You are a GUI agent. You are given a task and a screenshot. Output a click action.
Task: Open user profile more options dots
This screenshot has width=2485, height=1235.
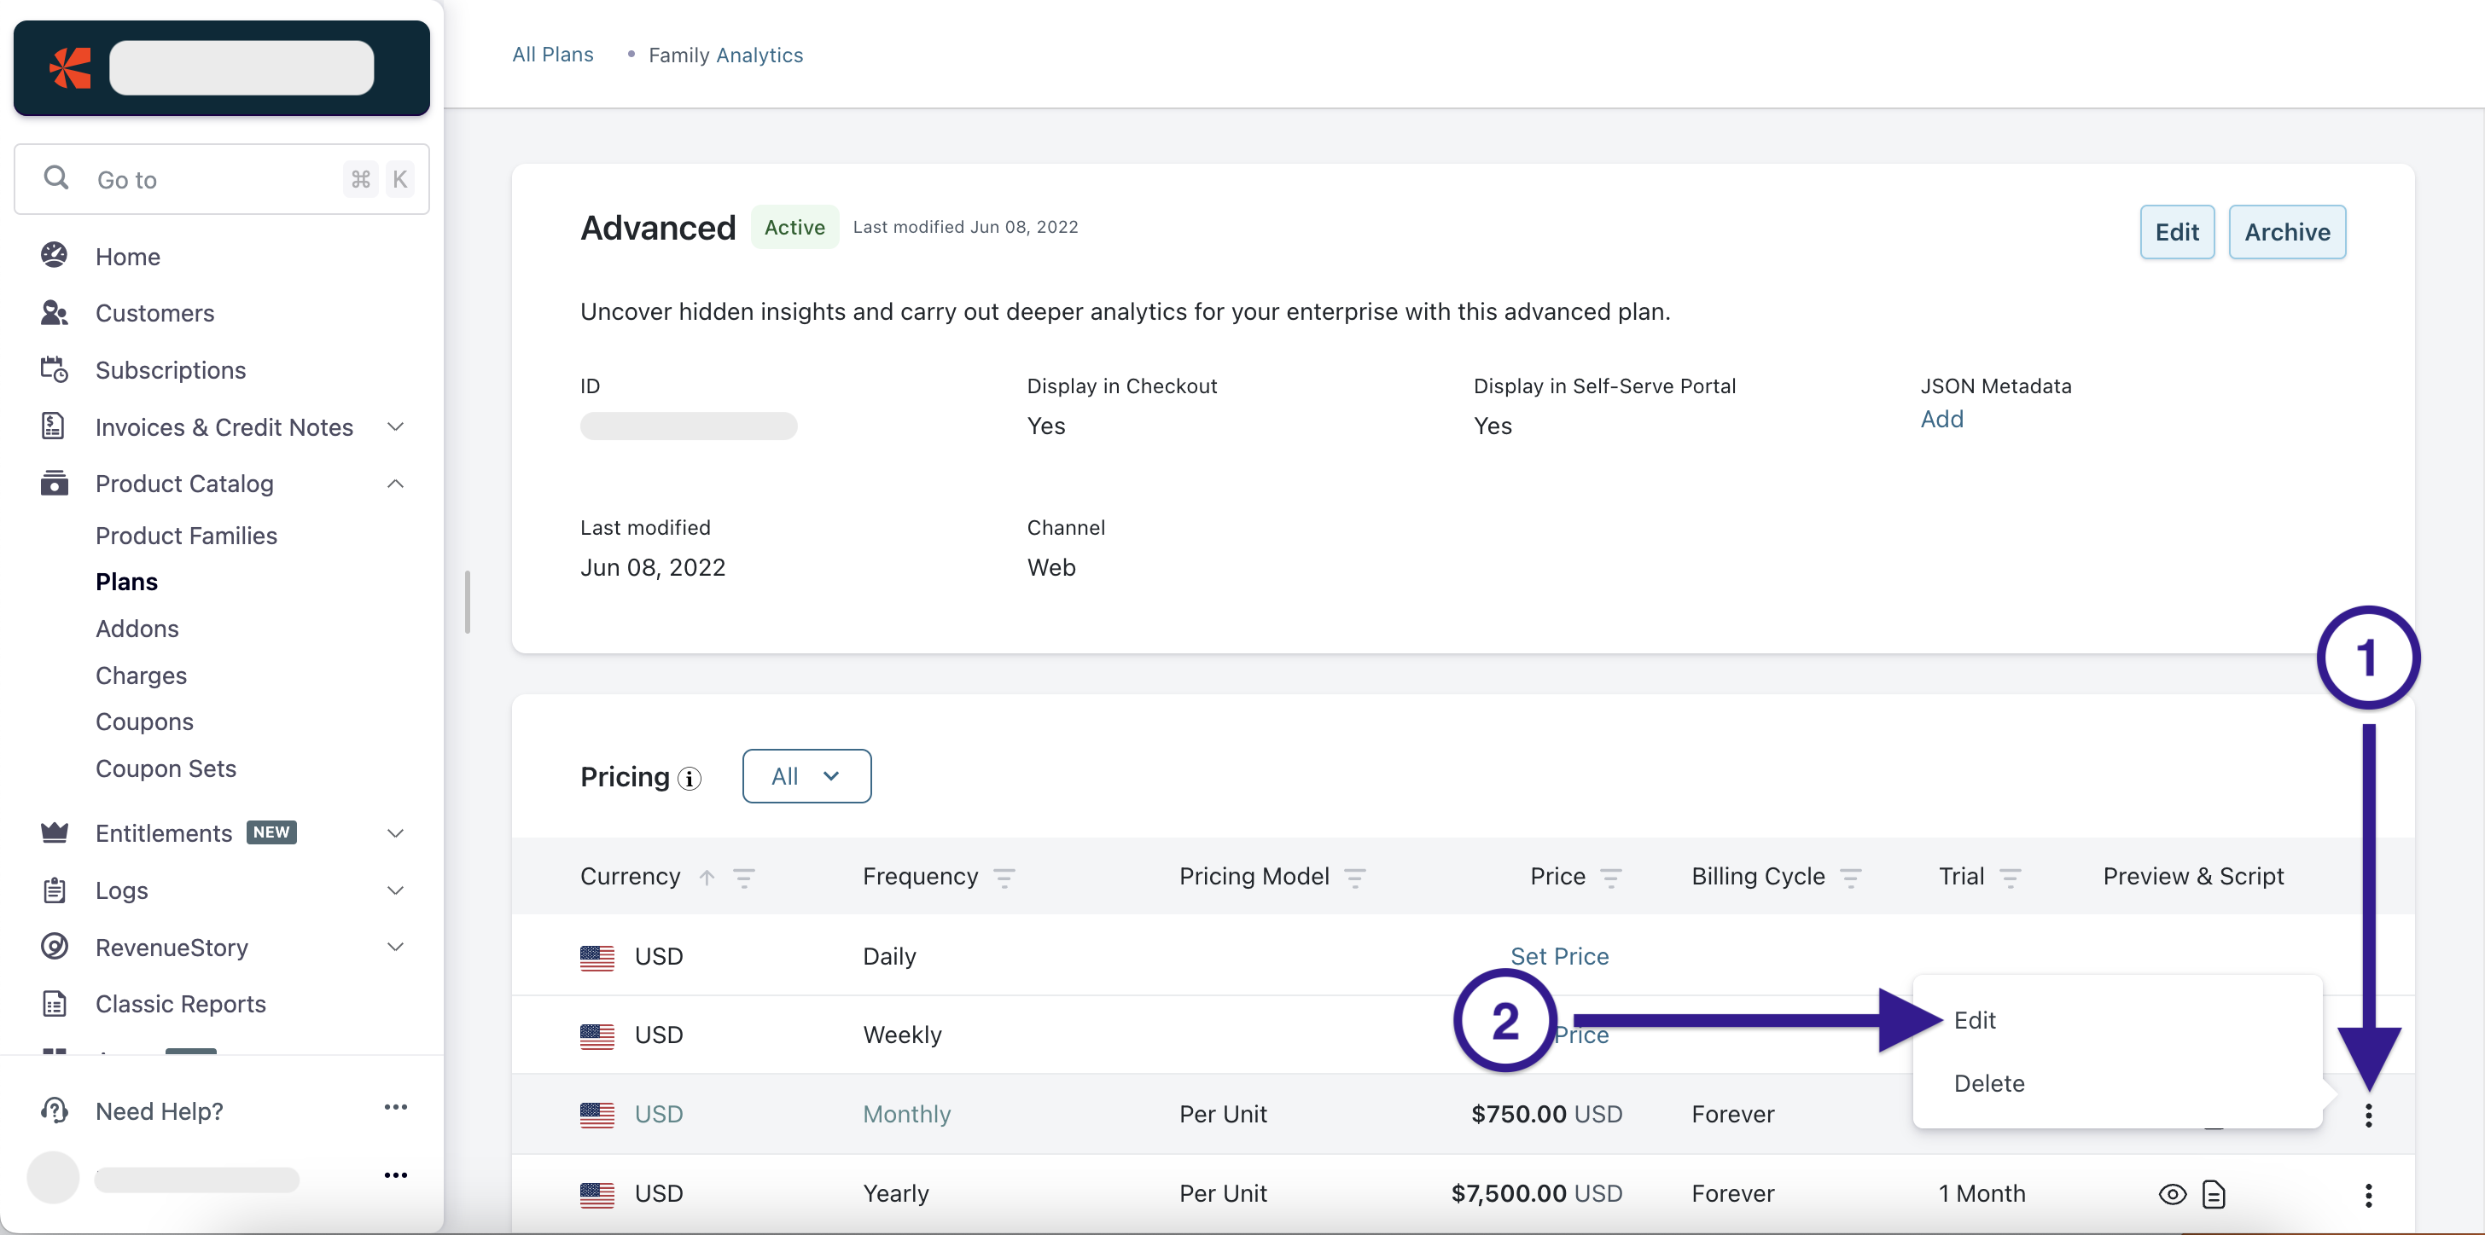point(395,1175)
